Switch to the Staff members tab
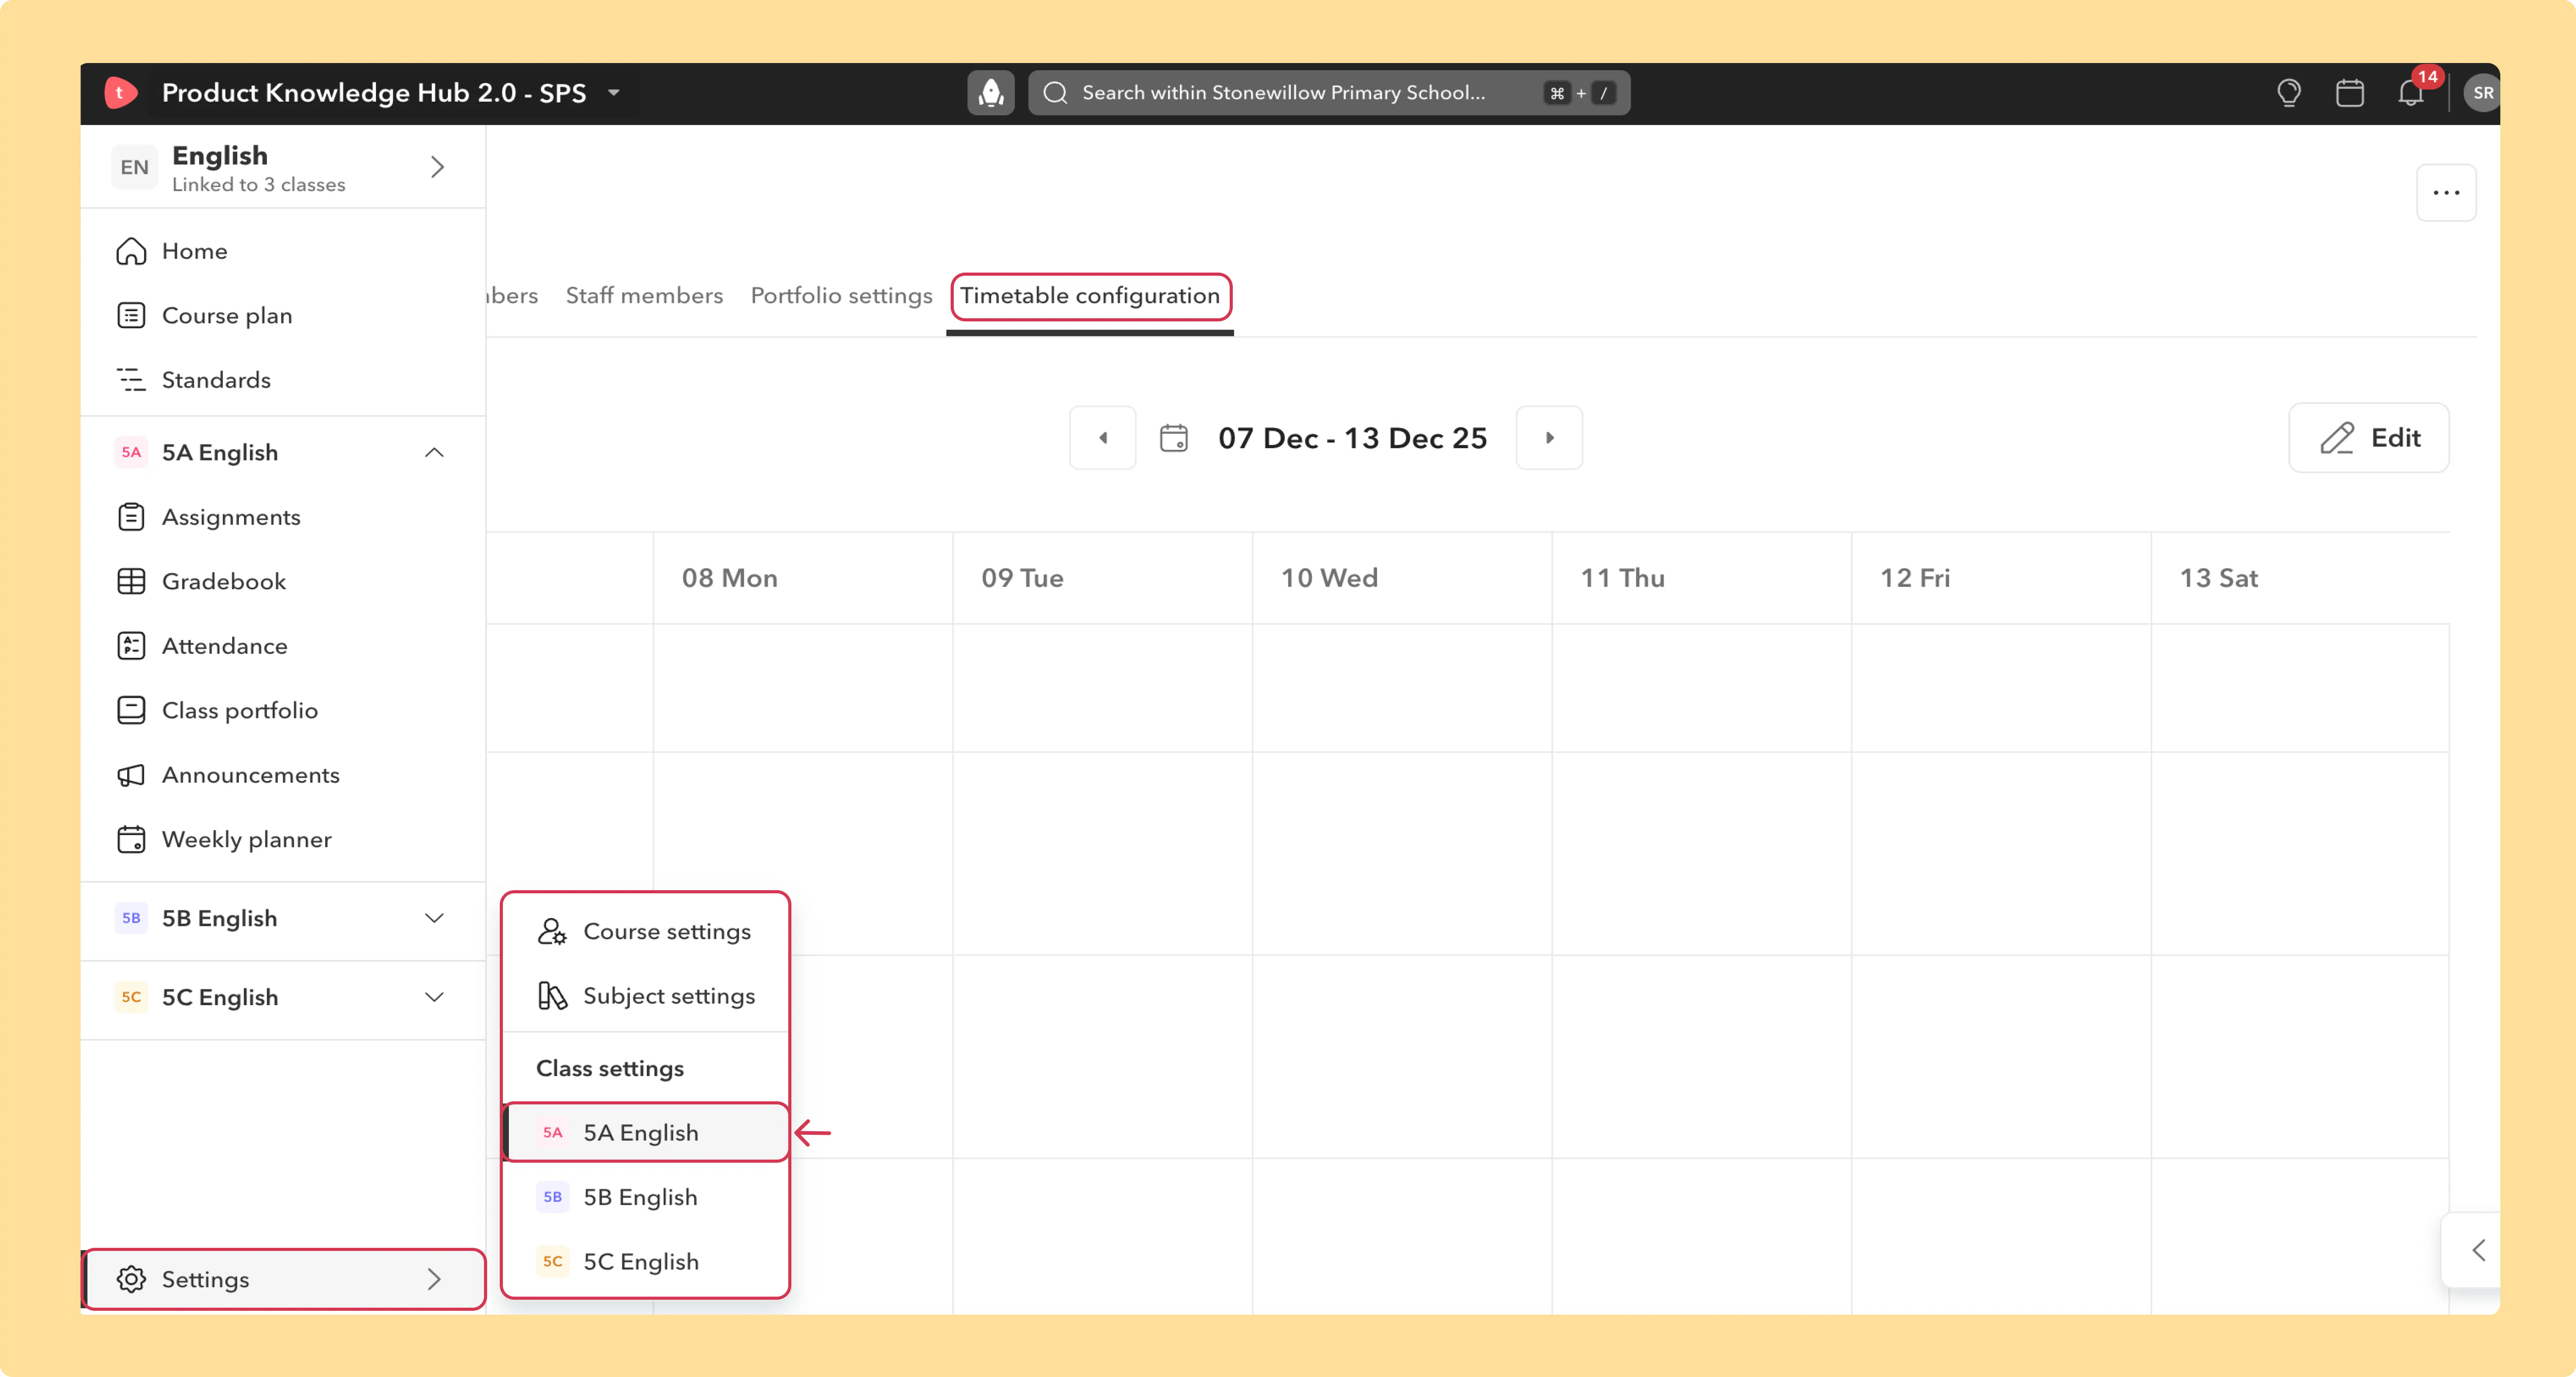The image size is (2576, 1377). 644,296
